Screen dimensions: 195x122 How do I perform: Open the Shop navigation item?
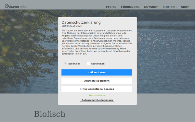click(x=185, y=7)
